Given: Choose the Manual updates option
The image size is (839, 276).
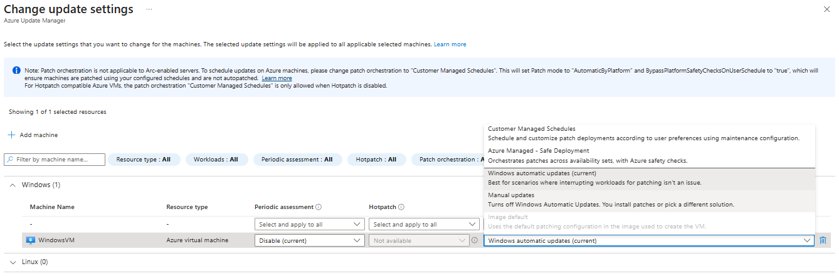Looking at the screenshot, I should pos(650,200).
